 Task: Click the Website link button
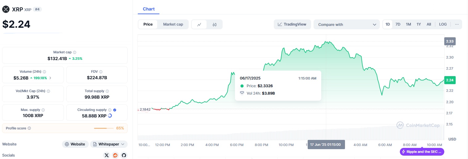tap(75, 144)
